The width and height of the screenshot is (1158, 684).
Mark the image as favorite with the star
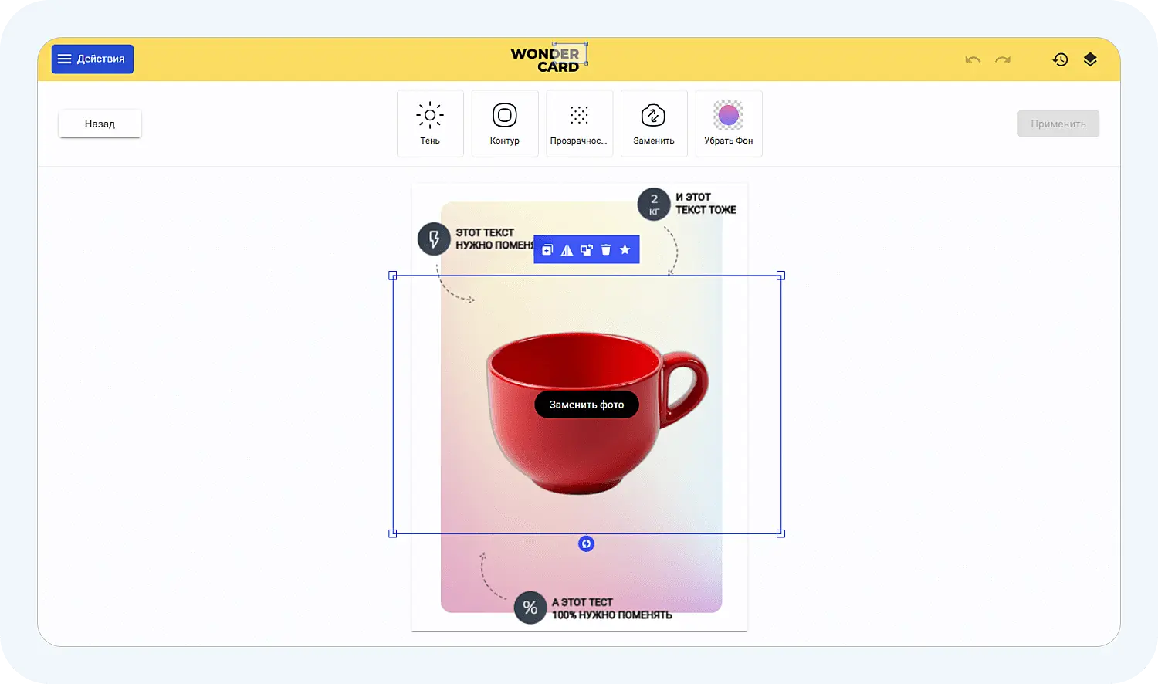pyautogui.click(x=625, y=249)
